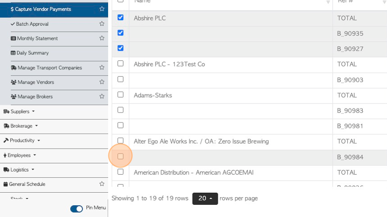387x217 pixels.
Task: Click the Productivity hammer icon
Action: 6,140
